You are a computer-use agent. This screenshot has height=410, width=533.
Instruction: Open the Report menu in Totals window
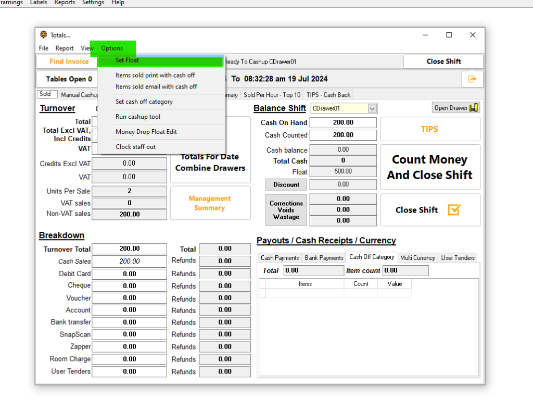tap(65, 48)
